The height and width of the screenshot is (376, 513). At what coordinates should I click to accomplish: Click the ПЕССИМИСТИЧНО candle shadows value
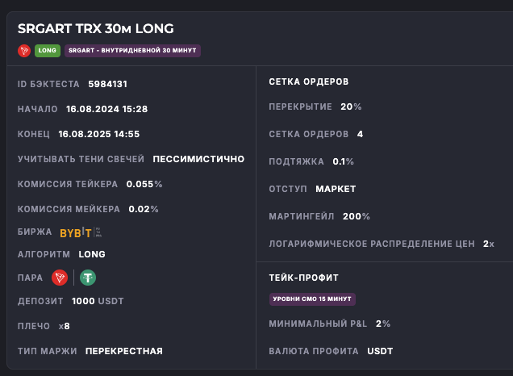click(198, 159)
